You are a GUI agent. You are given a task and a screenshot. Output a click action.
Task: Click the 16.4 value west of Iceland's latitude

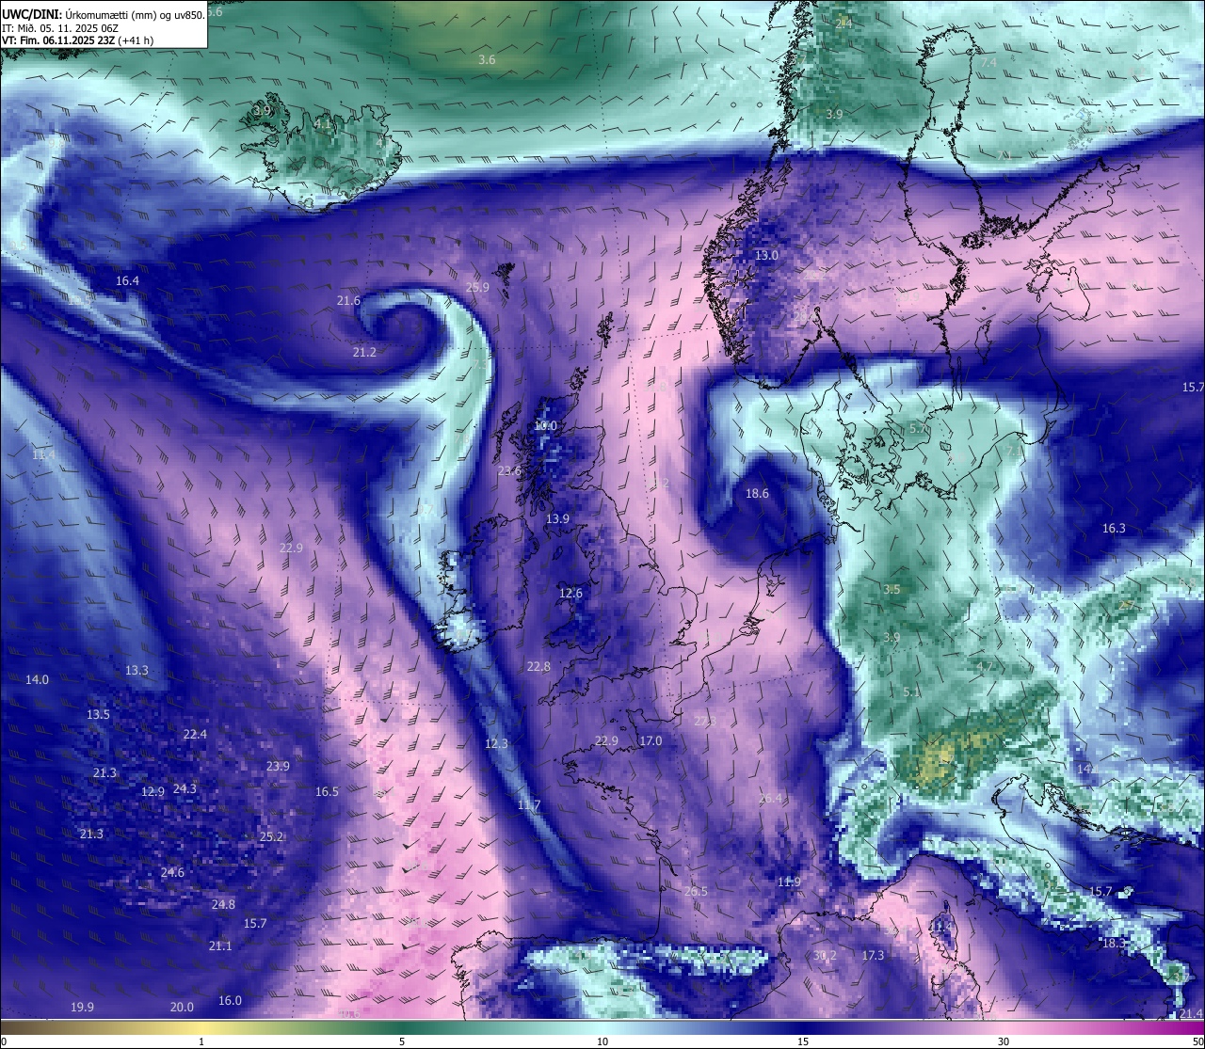[127, 281]
